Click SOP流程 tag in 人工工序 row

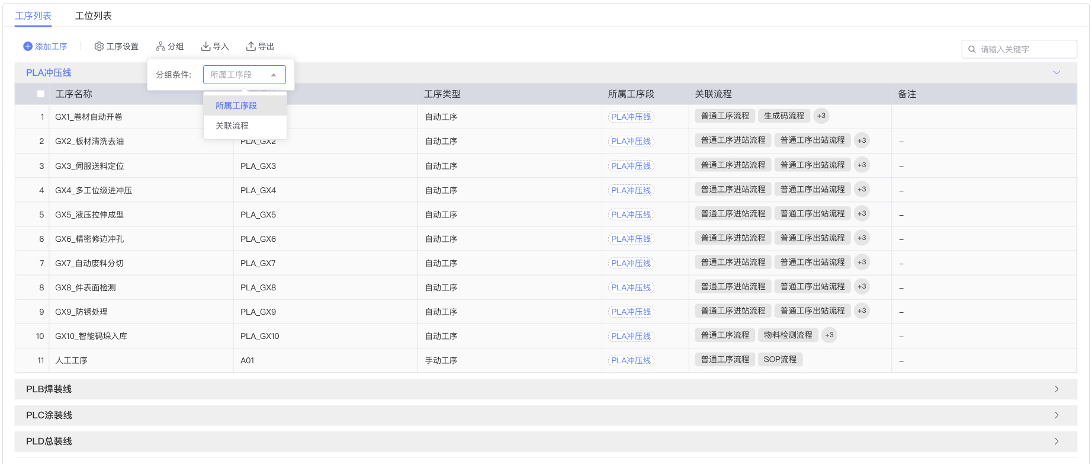(780, 360)
